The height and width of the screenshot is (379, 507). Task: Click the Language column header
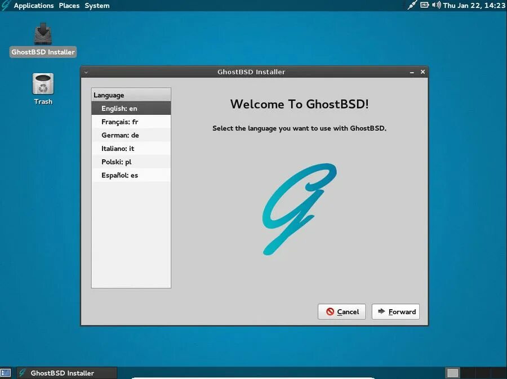tap(131, 95)
